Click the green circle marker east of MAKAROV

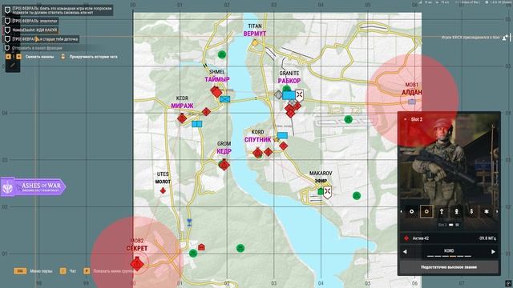(x=357, y=195)
